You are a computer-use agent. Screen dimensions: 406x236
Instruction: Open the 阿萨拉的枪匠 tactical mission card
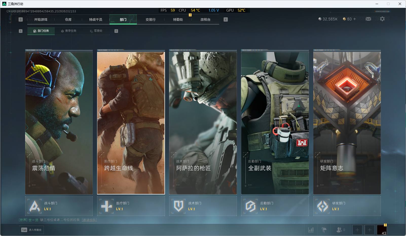[x=203, y=123]
